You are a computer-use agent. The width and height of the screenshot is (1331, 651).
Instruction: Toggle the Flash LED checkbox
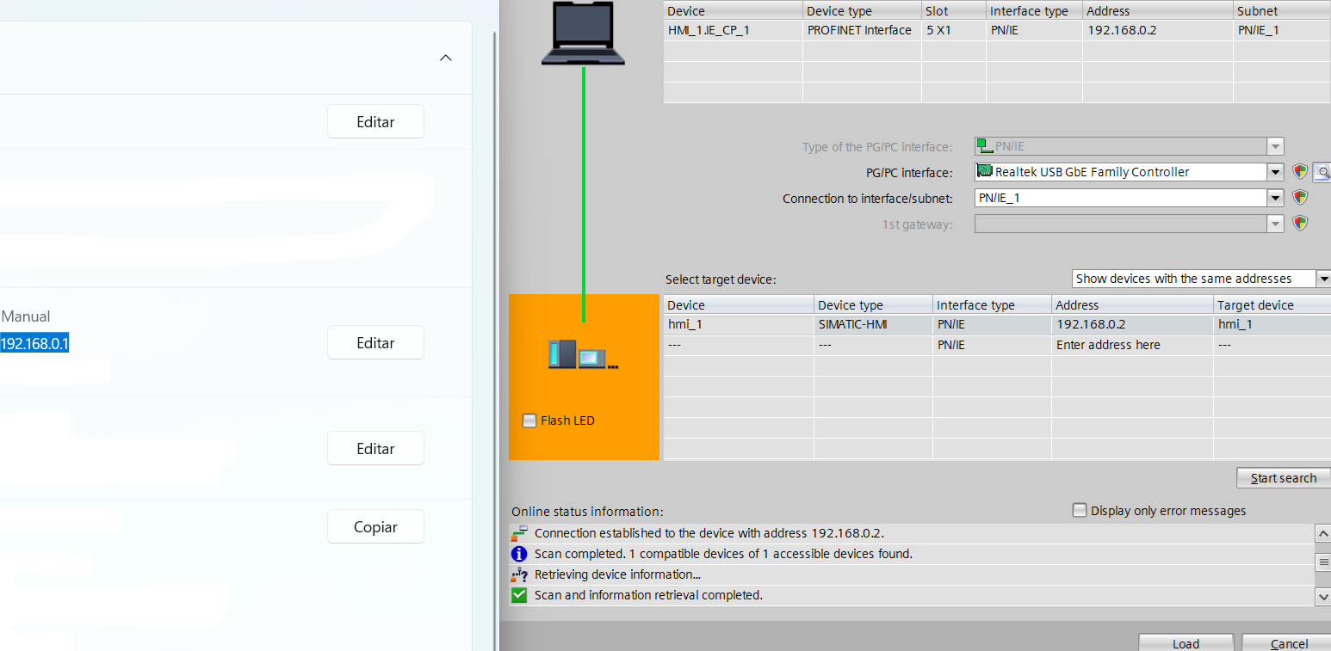[529, 421]
